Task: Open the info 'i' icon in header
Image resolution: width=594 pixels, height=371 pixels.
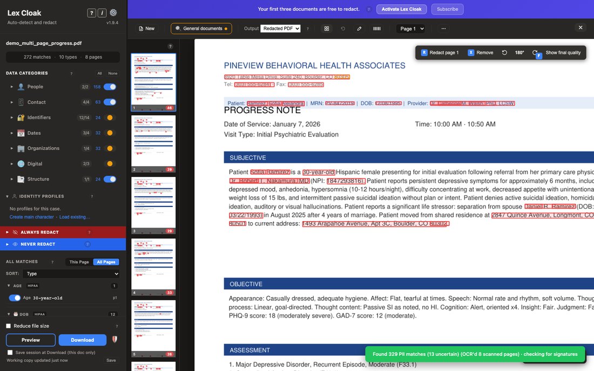Action: click(102, 13)
